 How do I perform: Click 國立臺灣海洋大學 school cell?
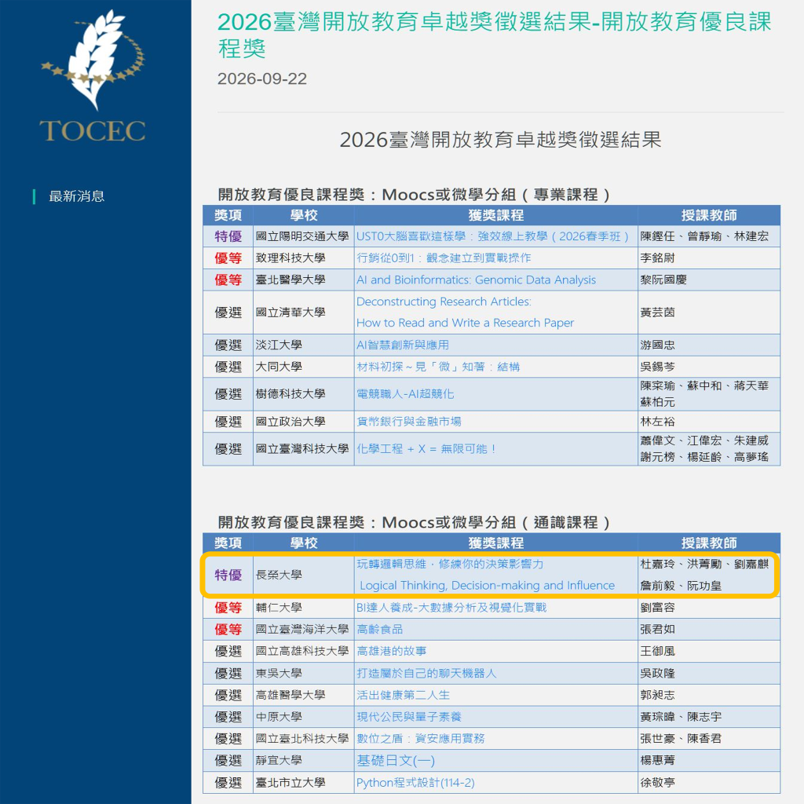(302, 629)
